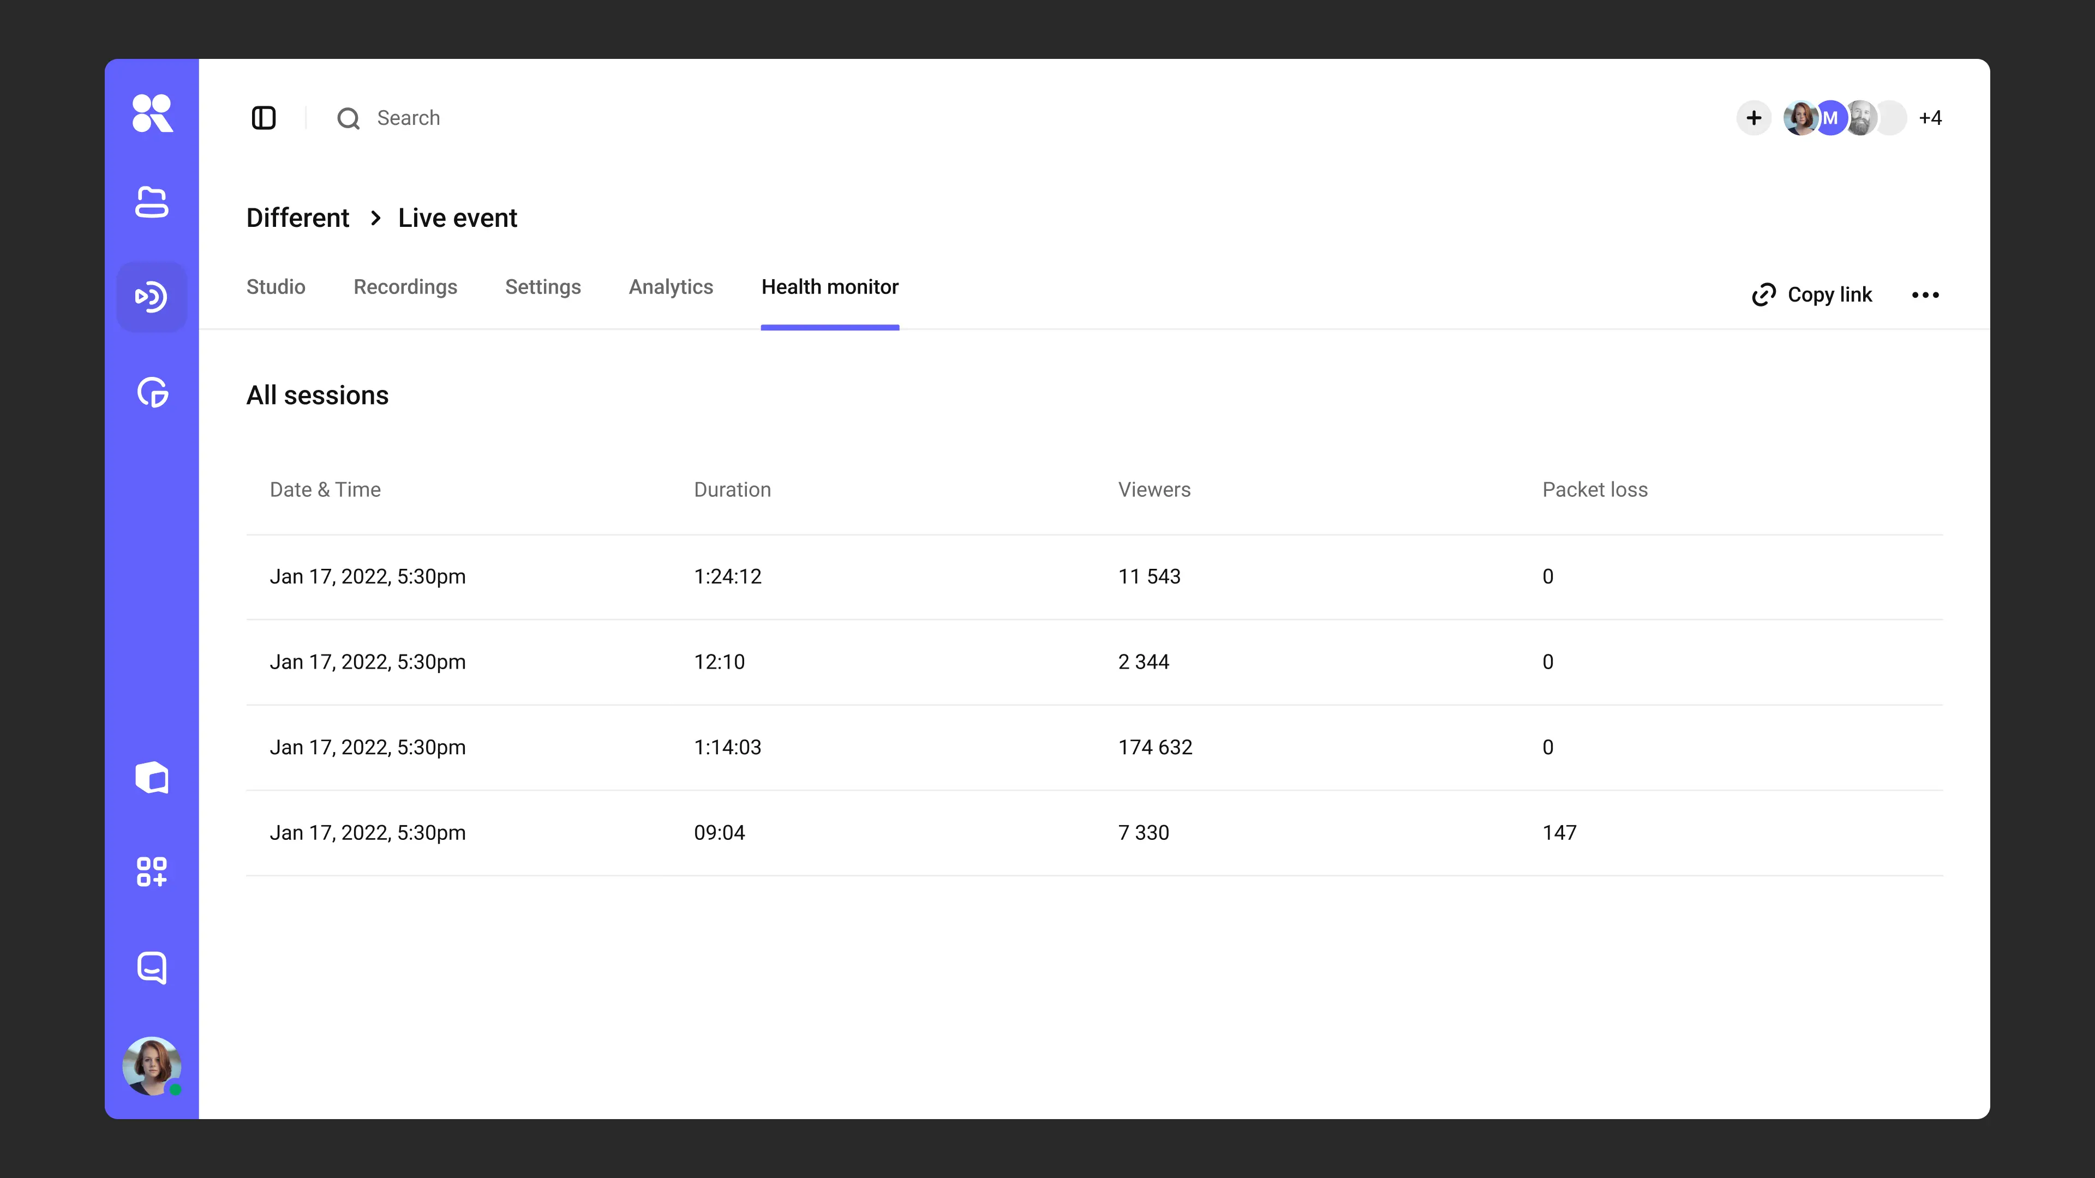Select the live streaming icon in sidebar
2095x1178 pixels.
(152, 297)
